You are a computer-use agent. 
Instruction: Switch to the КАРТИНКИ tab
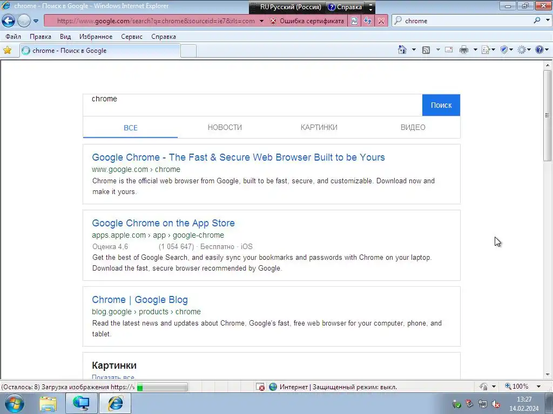[319, 127]
